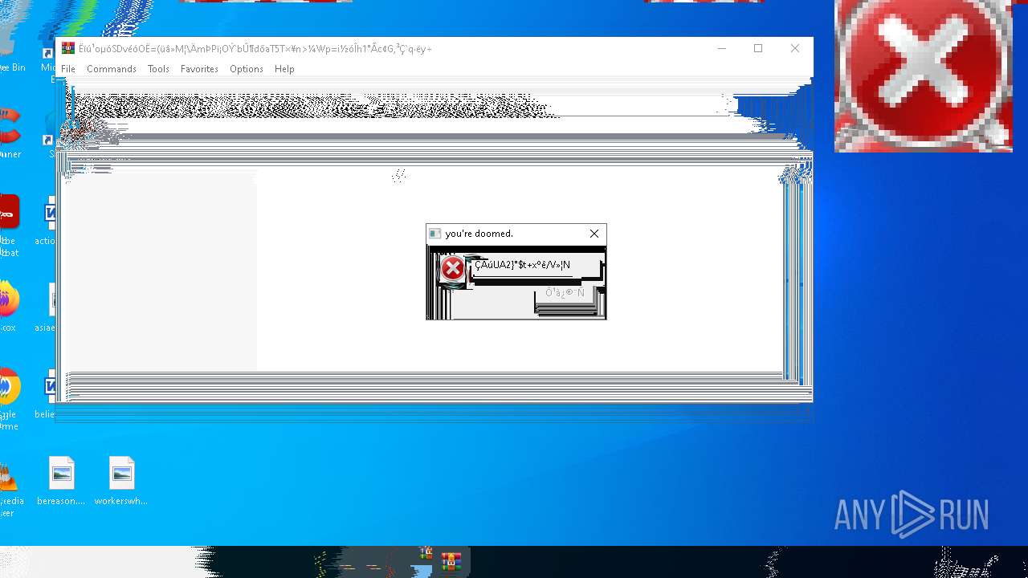1028x578 pixels.
Task: Maximize the WinRAR window
Action: pyautogui.click(x=758, y=48)
